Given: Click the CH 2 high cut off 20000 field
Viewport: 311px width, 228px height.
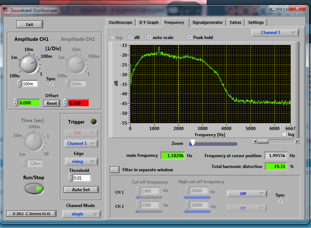Looking at the screenshot, I should click(x=199, y=205).
